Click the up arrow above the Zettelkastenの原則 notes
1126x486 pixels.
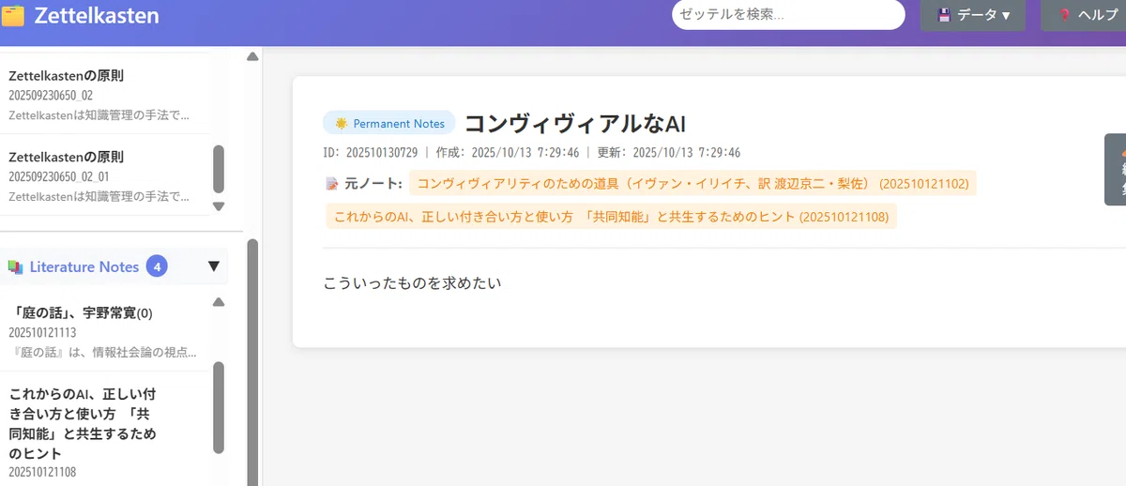tap(252, 56)
